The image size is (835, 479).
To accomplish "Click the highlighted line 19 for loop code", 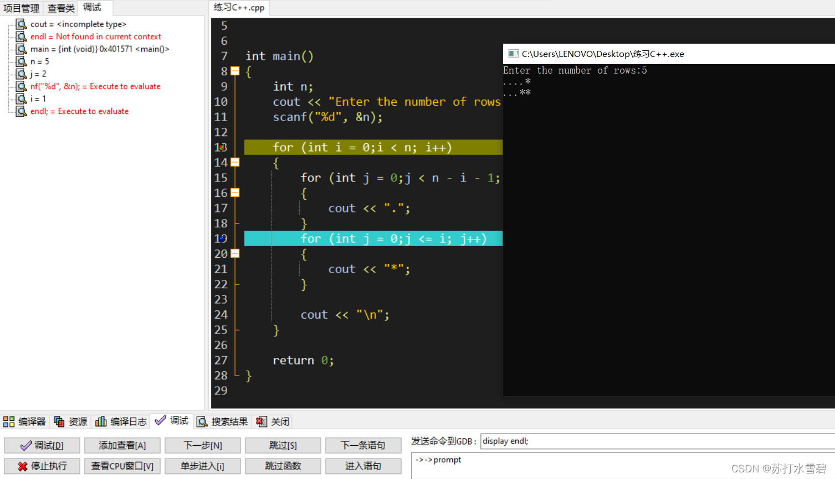I will click(x=373, y=238).
